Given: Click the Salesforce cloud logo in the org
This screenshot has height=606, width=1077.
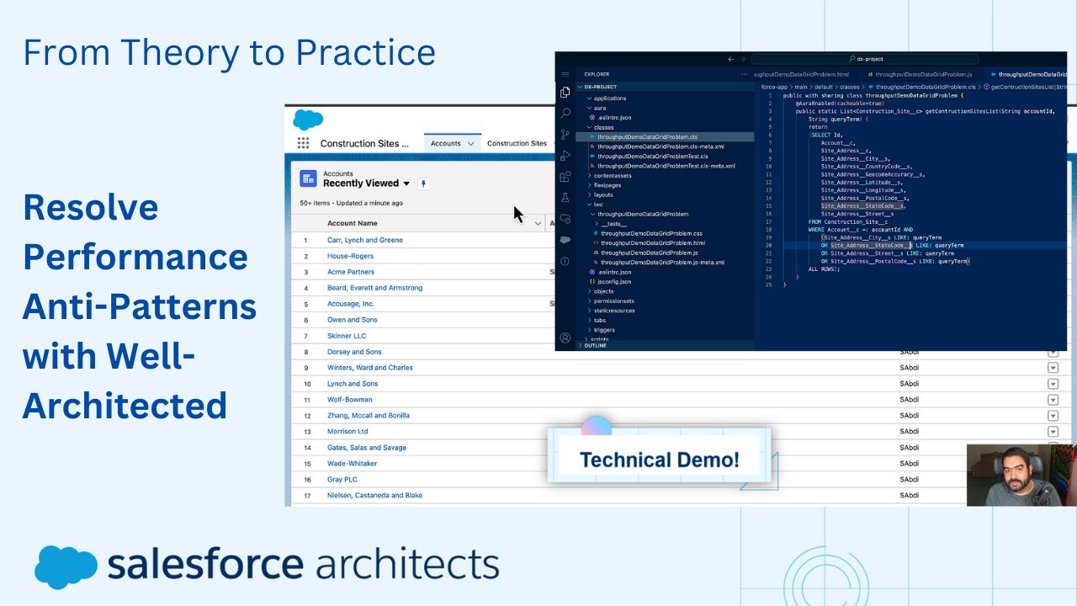Looking at the screenshot, I should pos(308,120).
